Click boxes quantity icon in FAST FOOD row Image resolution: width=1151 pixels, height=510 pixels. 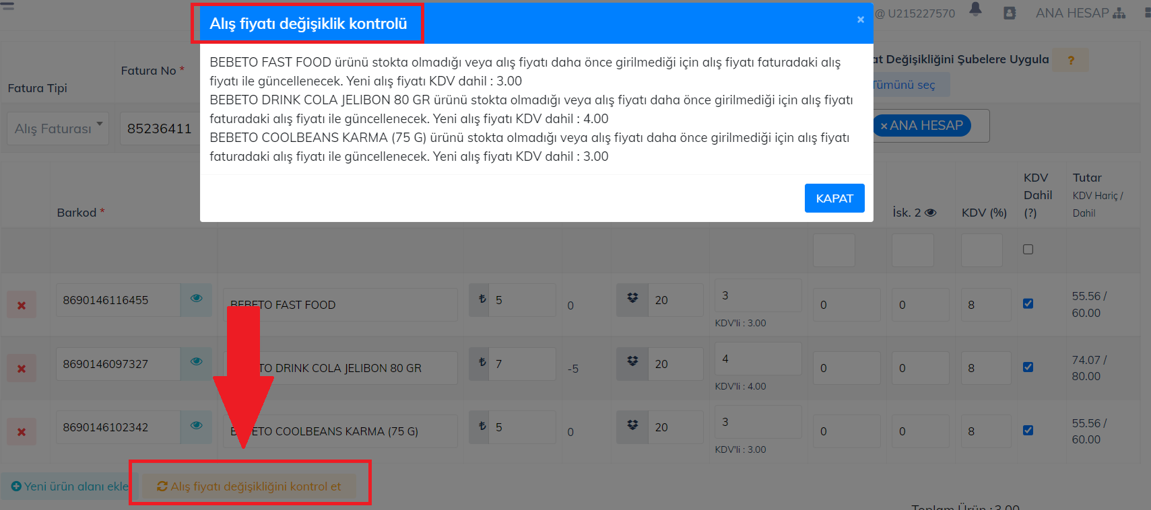point(632,299)
